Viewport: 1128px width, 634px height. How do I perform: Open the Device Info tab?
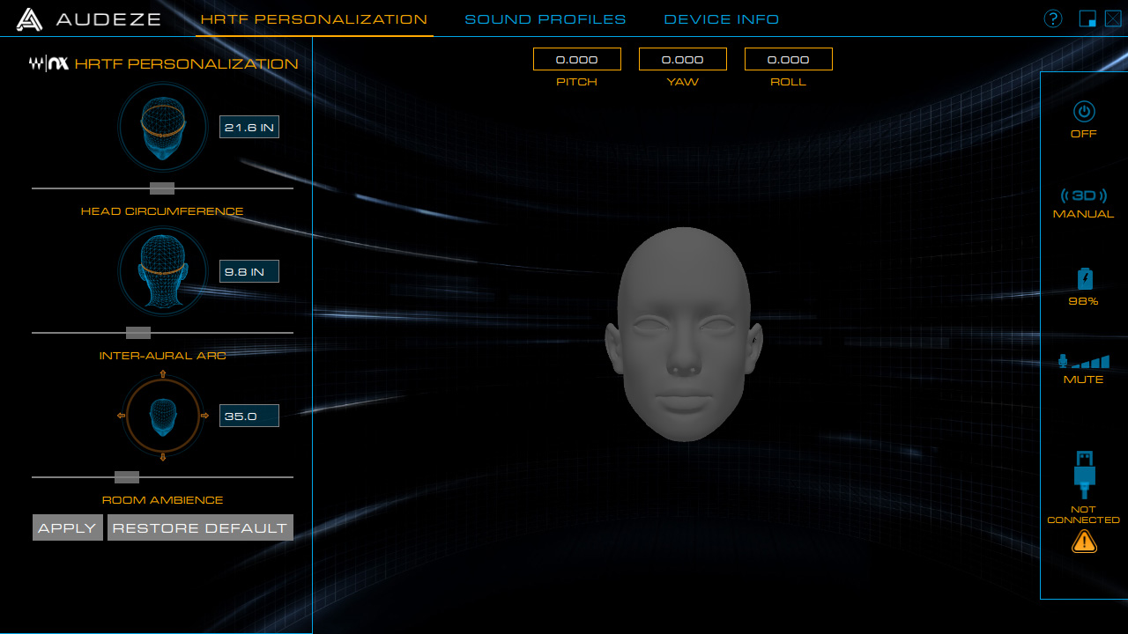722,19
